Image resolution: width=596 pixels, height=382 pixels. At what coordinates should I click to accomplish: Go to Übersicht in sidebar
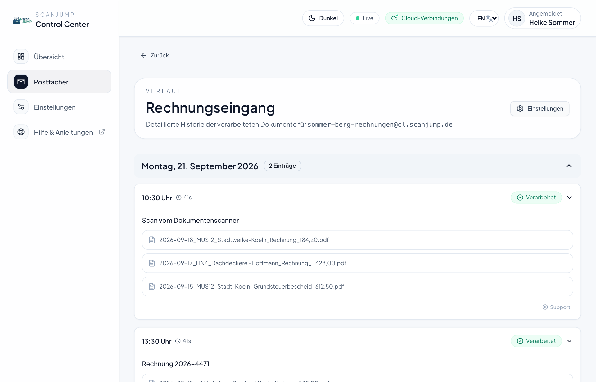point(59,57)
